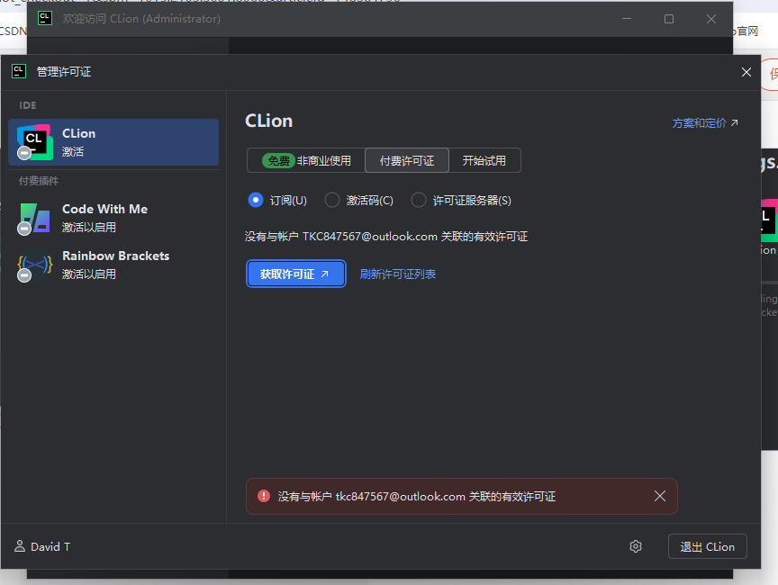Close the 欢迎访问 CLion window
This screenshot has width=778, height=585.
pyautogui.click(x=711, y=19)
